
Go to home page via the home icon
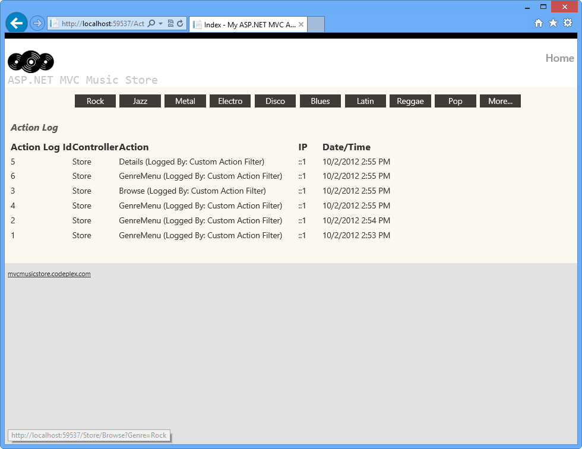pyautogui.click(x=537, y=23)
